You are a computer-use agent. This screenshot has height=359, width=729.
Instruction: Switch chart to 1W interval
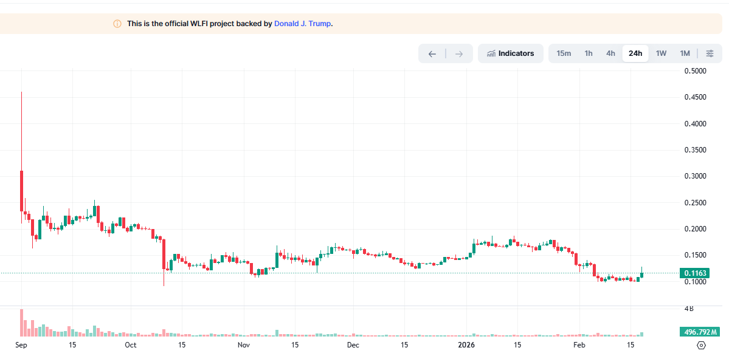coord(661,53)
